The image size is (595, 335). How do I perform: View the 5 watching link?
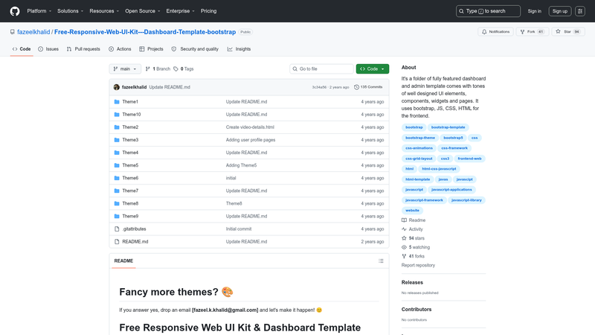416,247
